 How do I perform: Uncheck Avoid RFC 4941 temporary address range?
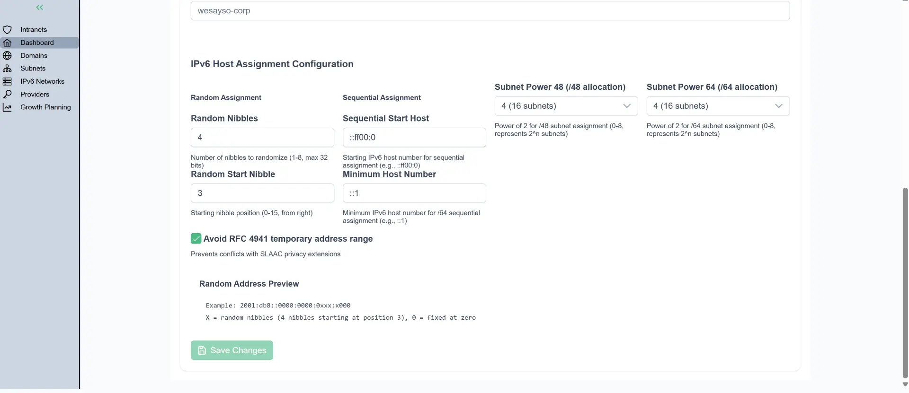[x=196, y=239]
